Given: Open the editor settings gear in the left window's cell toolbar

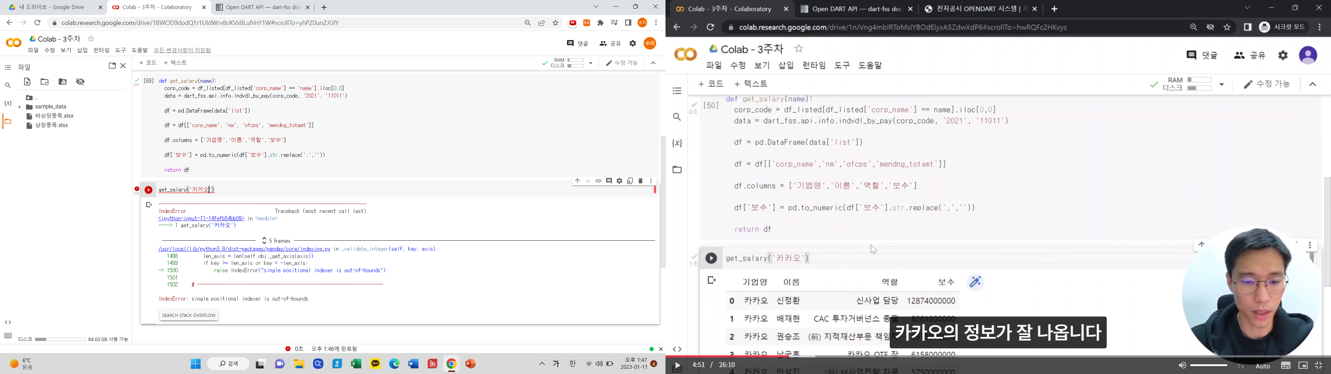Looking at the screenshot, I should 619,181.
